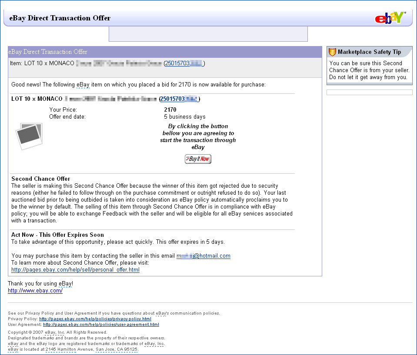
Task: Click the bold price value 2170
Action: (170, 109)
